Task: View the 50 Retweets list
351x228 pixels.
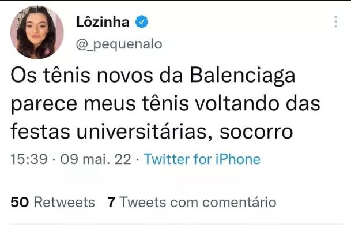Action: (x=53, y=202)
